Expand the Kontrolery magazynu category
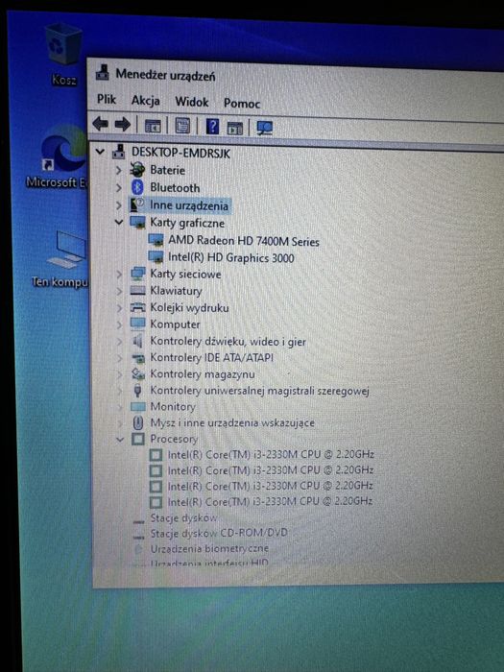Viewport: 504px width, 672px height. click(x=120, y=374)
